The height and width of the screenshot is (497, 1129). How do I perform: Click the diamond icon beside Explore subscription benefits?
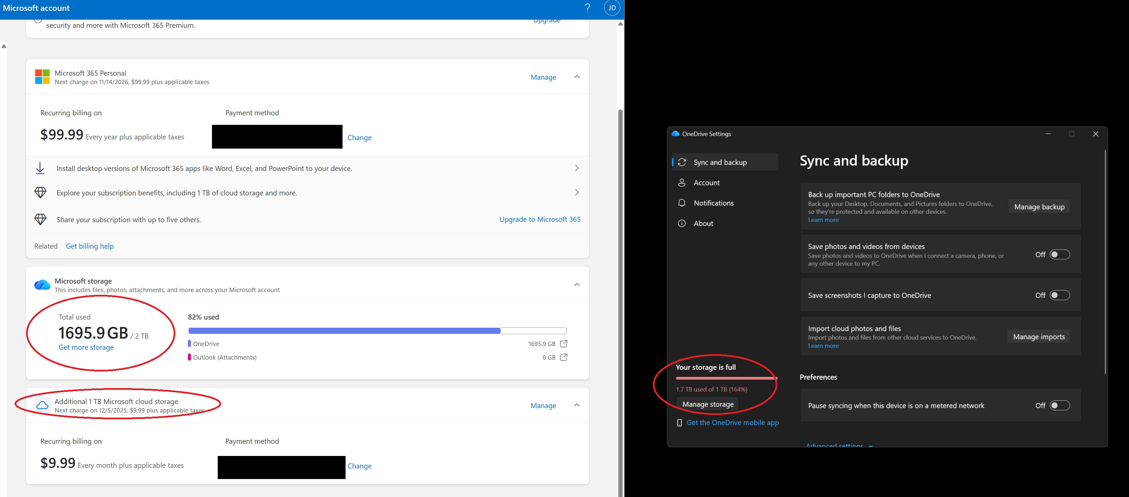click(40, 193)
